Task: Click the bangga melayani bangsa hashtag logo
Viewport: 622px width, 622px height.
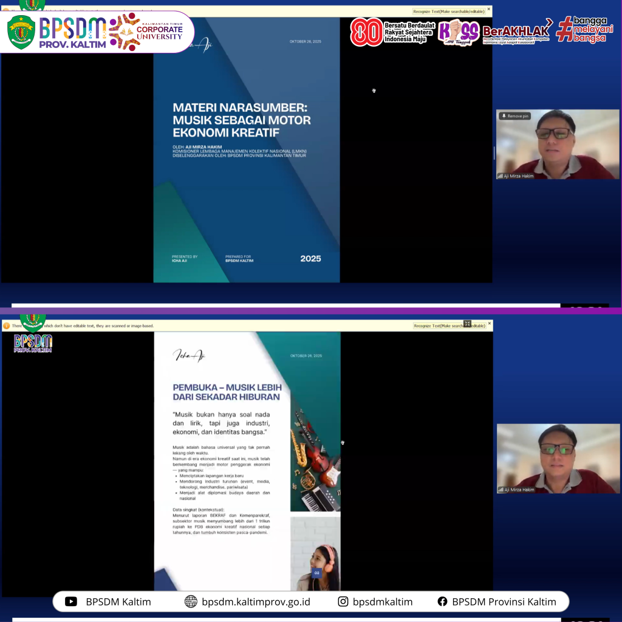Action: click(x=585, y=29)
